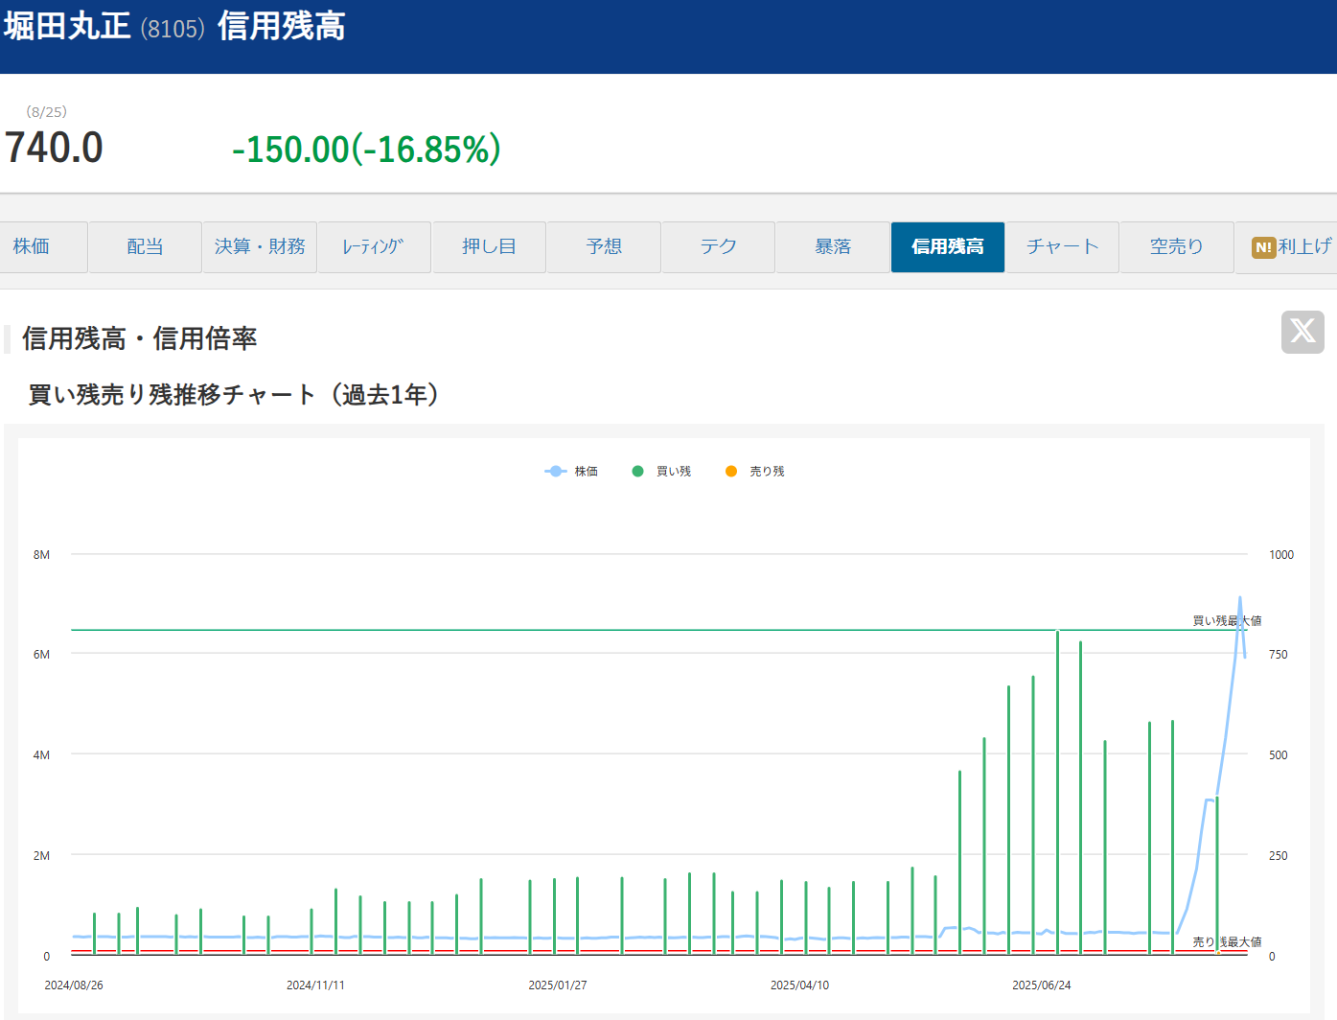This screenshot has width=1337, height=1020.
Task: Open the 決算・財務 tab
Action: [260, 247]
